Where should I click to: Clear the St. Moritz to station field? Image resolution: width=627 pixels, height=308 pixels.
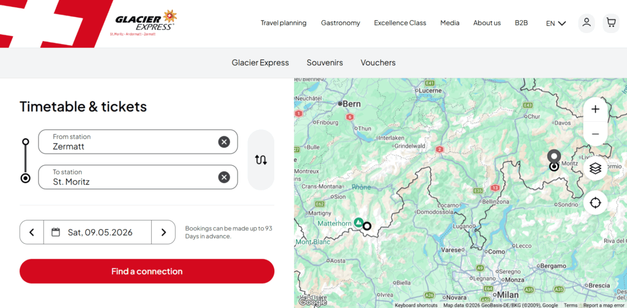coord(224,177)
